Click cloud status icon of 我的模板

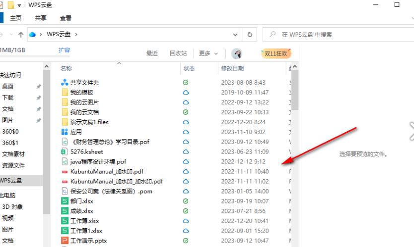coord(186,93)
